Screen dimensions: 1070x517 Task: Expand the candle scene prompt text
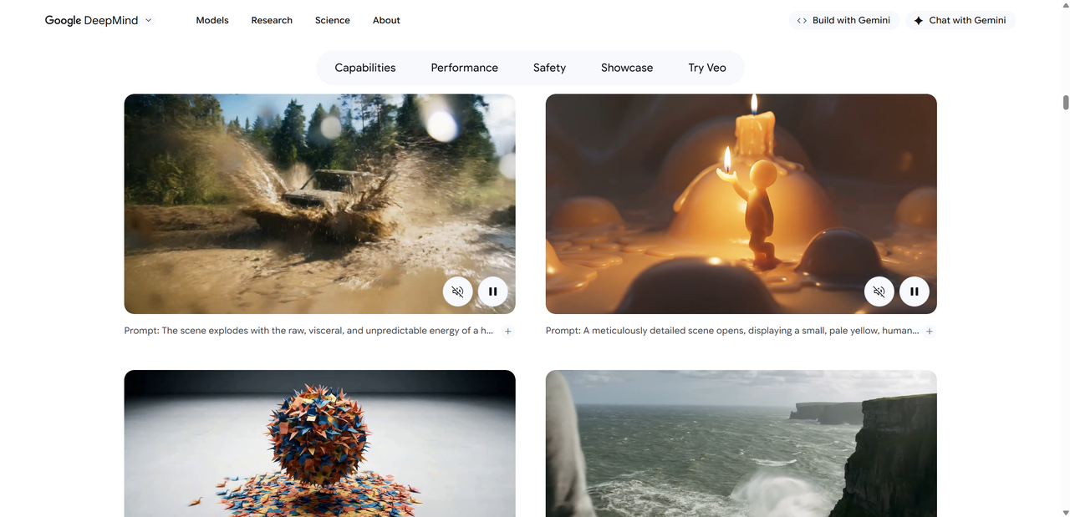coord(929,331)
